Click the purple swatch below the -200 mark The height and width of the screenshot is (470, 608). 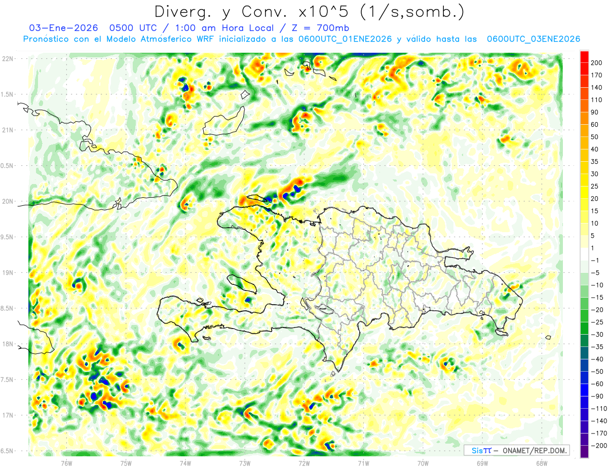click(584, 452)
